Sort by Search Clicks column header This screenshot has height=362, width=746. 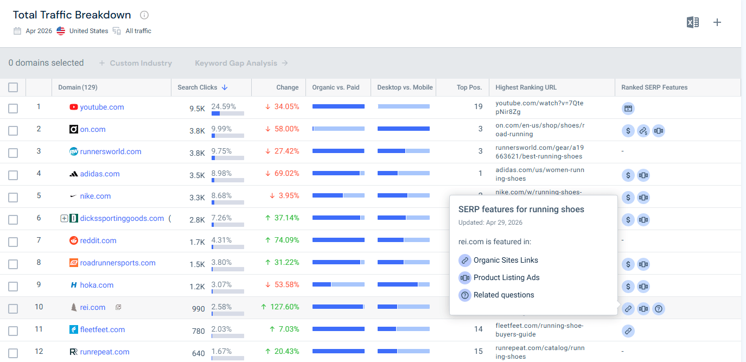point(203,87)
